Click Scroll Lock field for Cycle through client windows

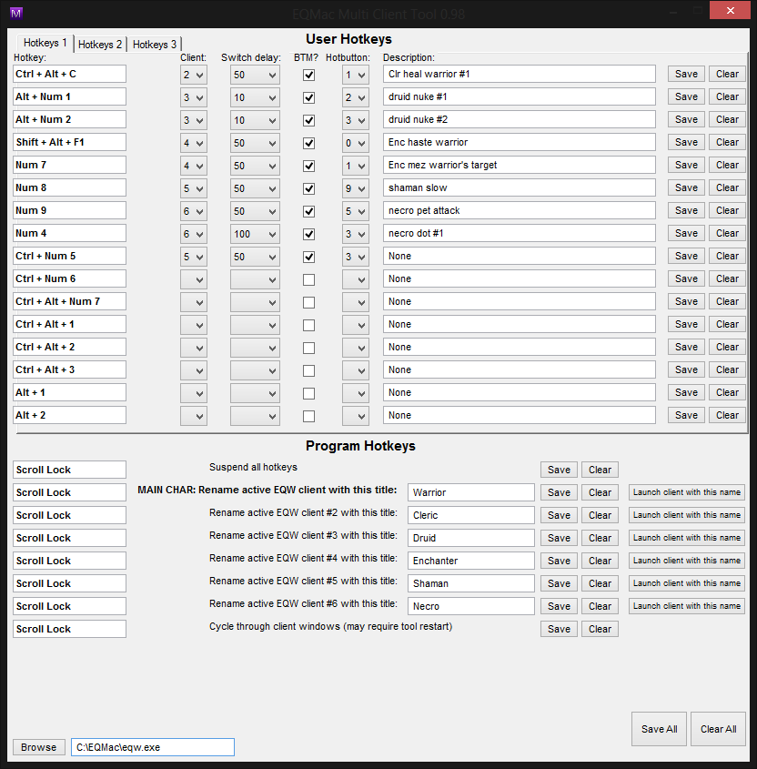pos(69,629)
